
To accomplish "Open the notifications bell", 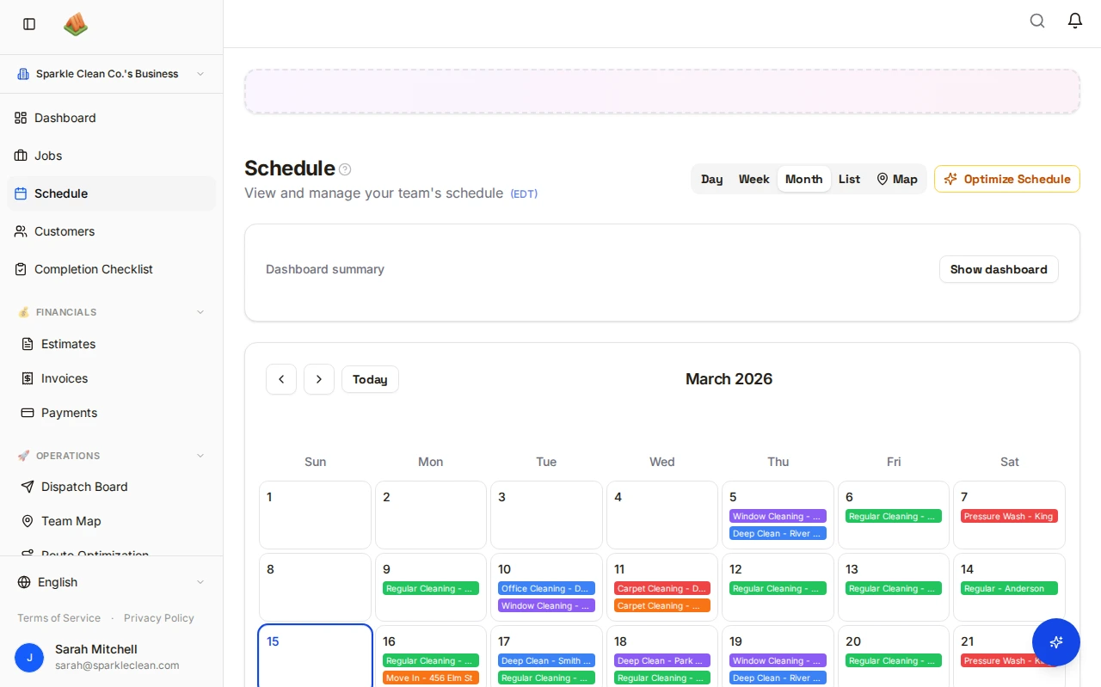I will click(x=1074, y=21).
